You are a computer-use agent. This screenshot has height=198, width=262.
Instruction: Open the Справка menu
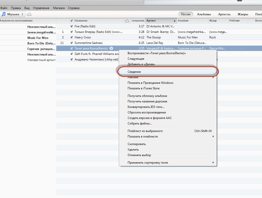pyautogui.click(x=74, y=8)
